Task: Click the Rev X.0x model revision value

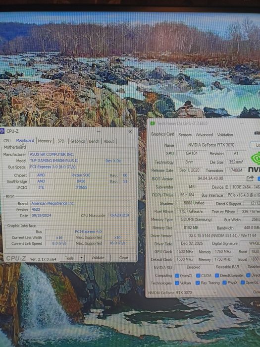Action: pos(114,161)
